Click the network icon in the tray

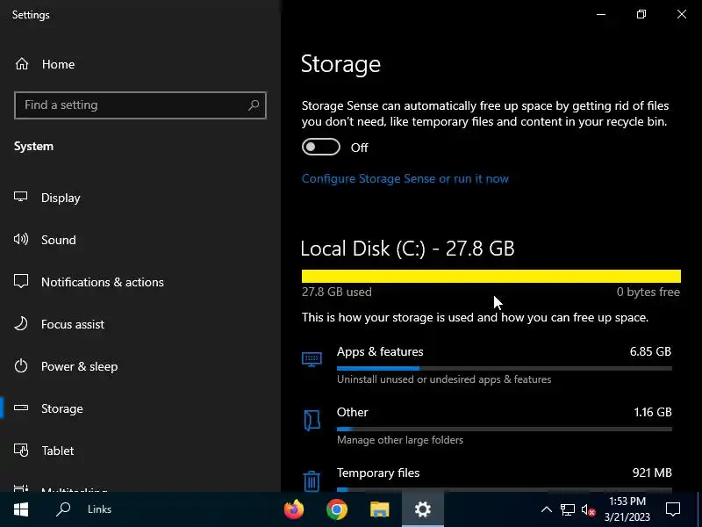click(567, 509)
